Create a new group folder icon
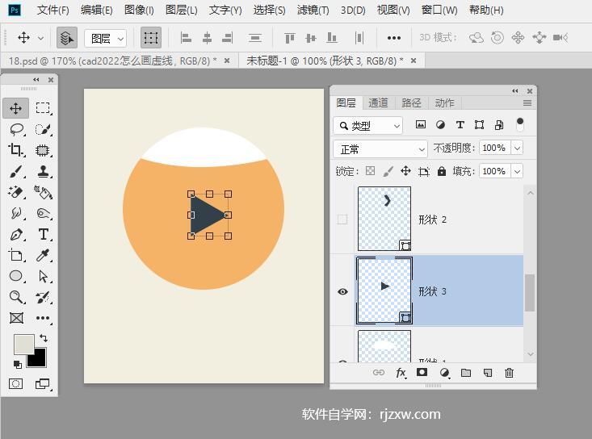This screenshot has height=439, width=592. (x=466, y=373)
